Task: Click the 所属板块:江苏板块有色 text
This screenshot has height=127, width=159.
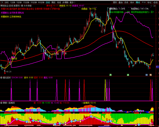Action: [11, 17]
